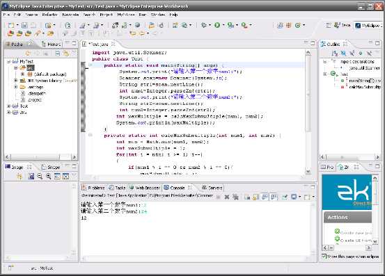385x276 pixels.
Task: Uncheck the Show this page when eclipse starts checkbox
Action: 324,257
